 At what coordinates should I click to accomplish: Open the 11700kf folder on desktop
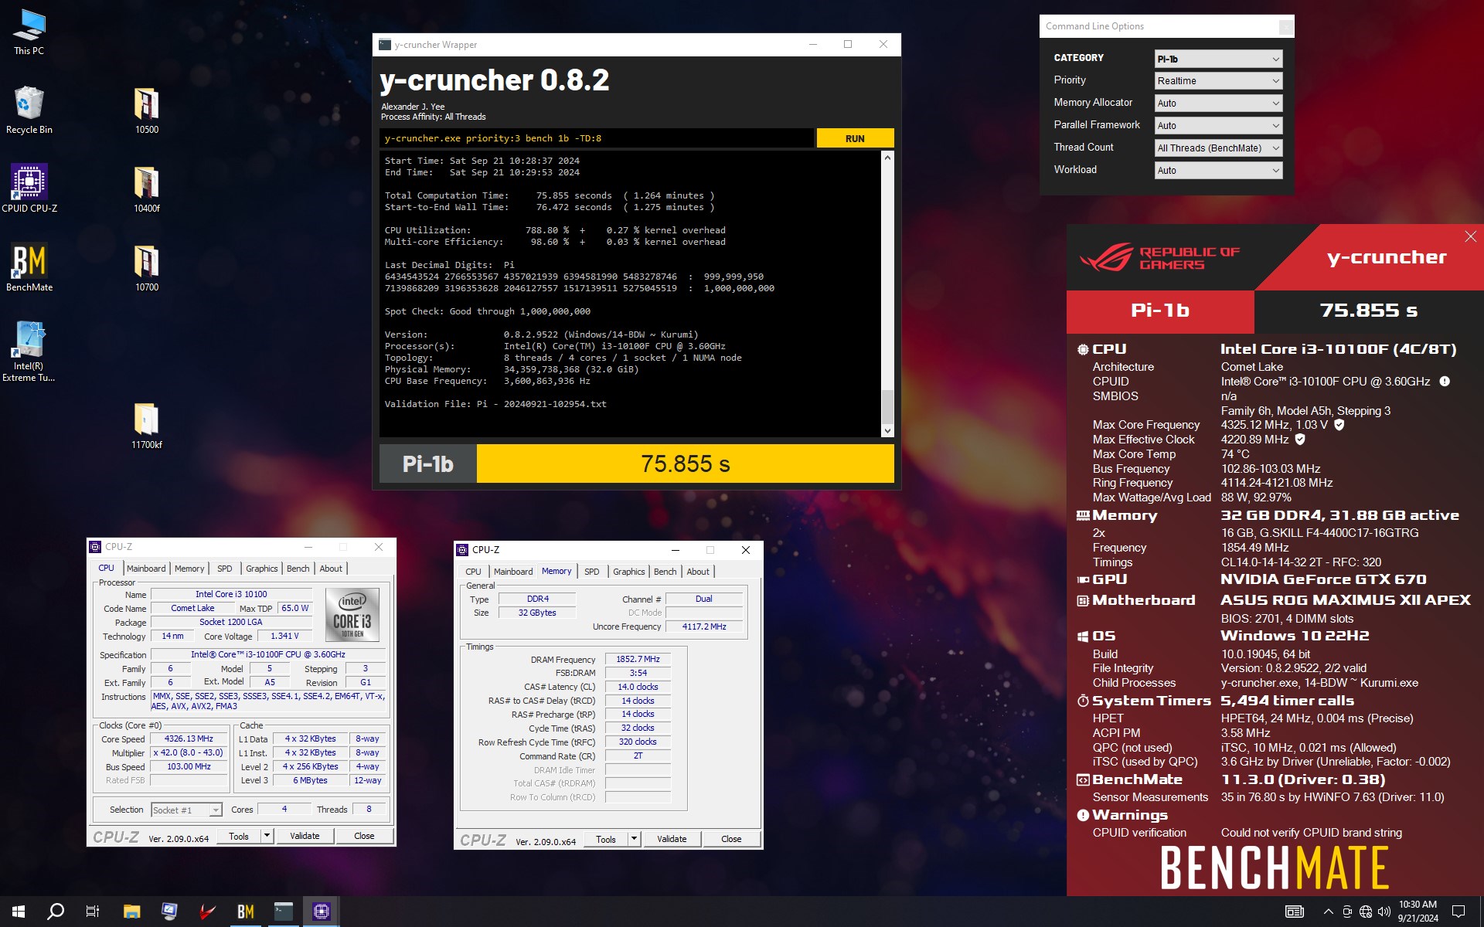[x=147, y=426]
